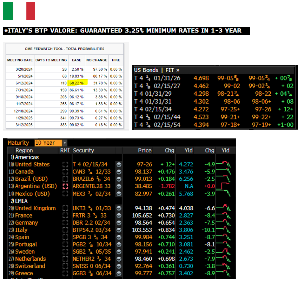Click the chart icon beside CAN3 ¼ 12/33

tap(119, 172)
